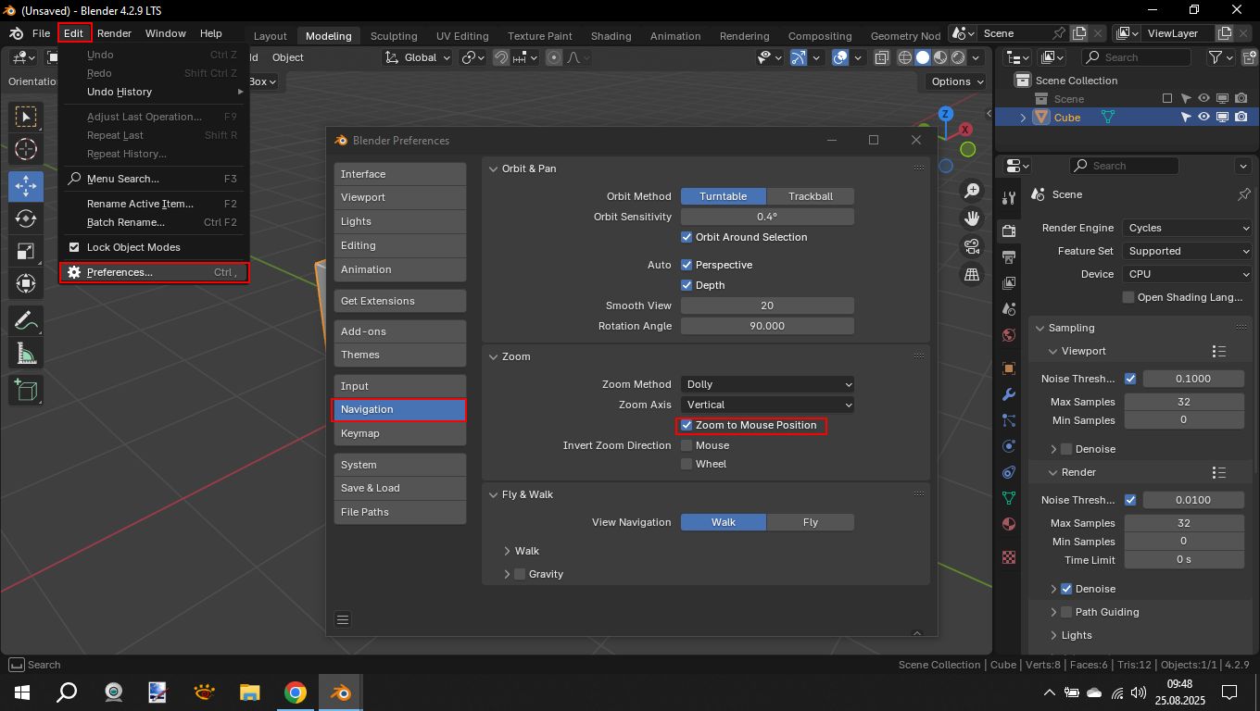Hide the Cube using eye icon

(1203, 118)
